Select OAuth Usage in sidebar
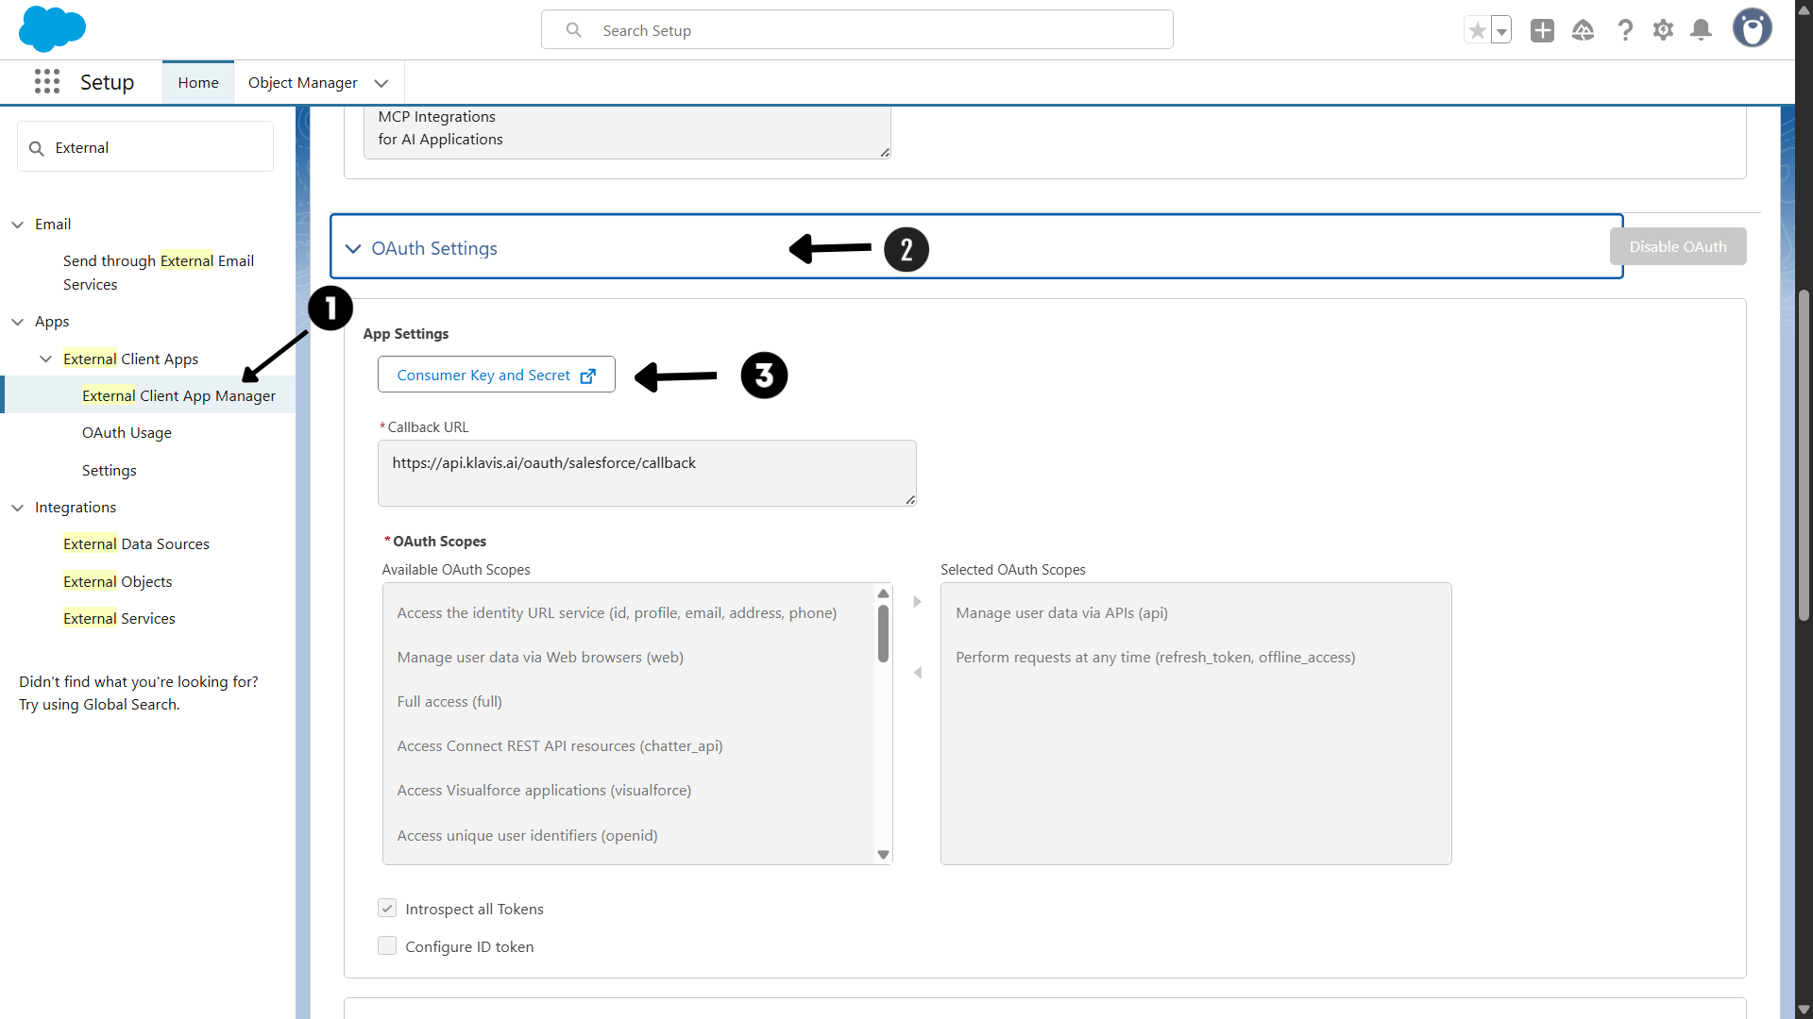 click(x=127, y=433)
